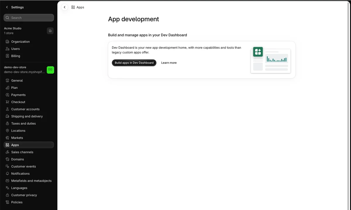Click the Learn more link

pos(169,63)
